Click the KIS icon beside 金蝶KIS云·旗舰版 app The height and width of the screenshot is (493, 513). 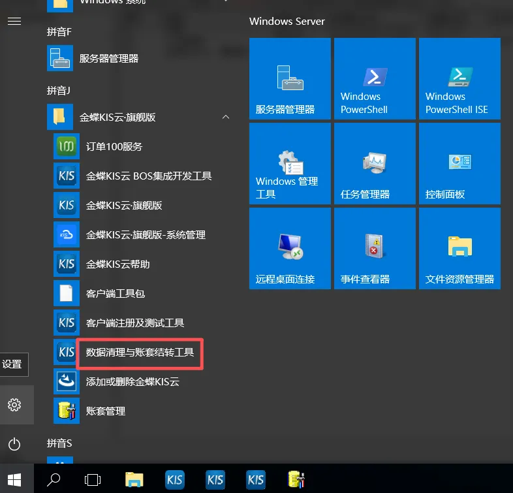coord(67,205)
